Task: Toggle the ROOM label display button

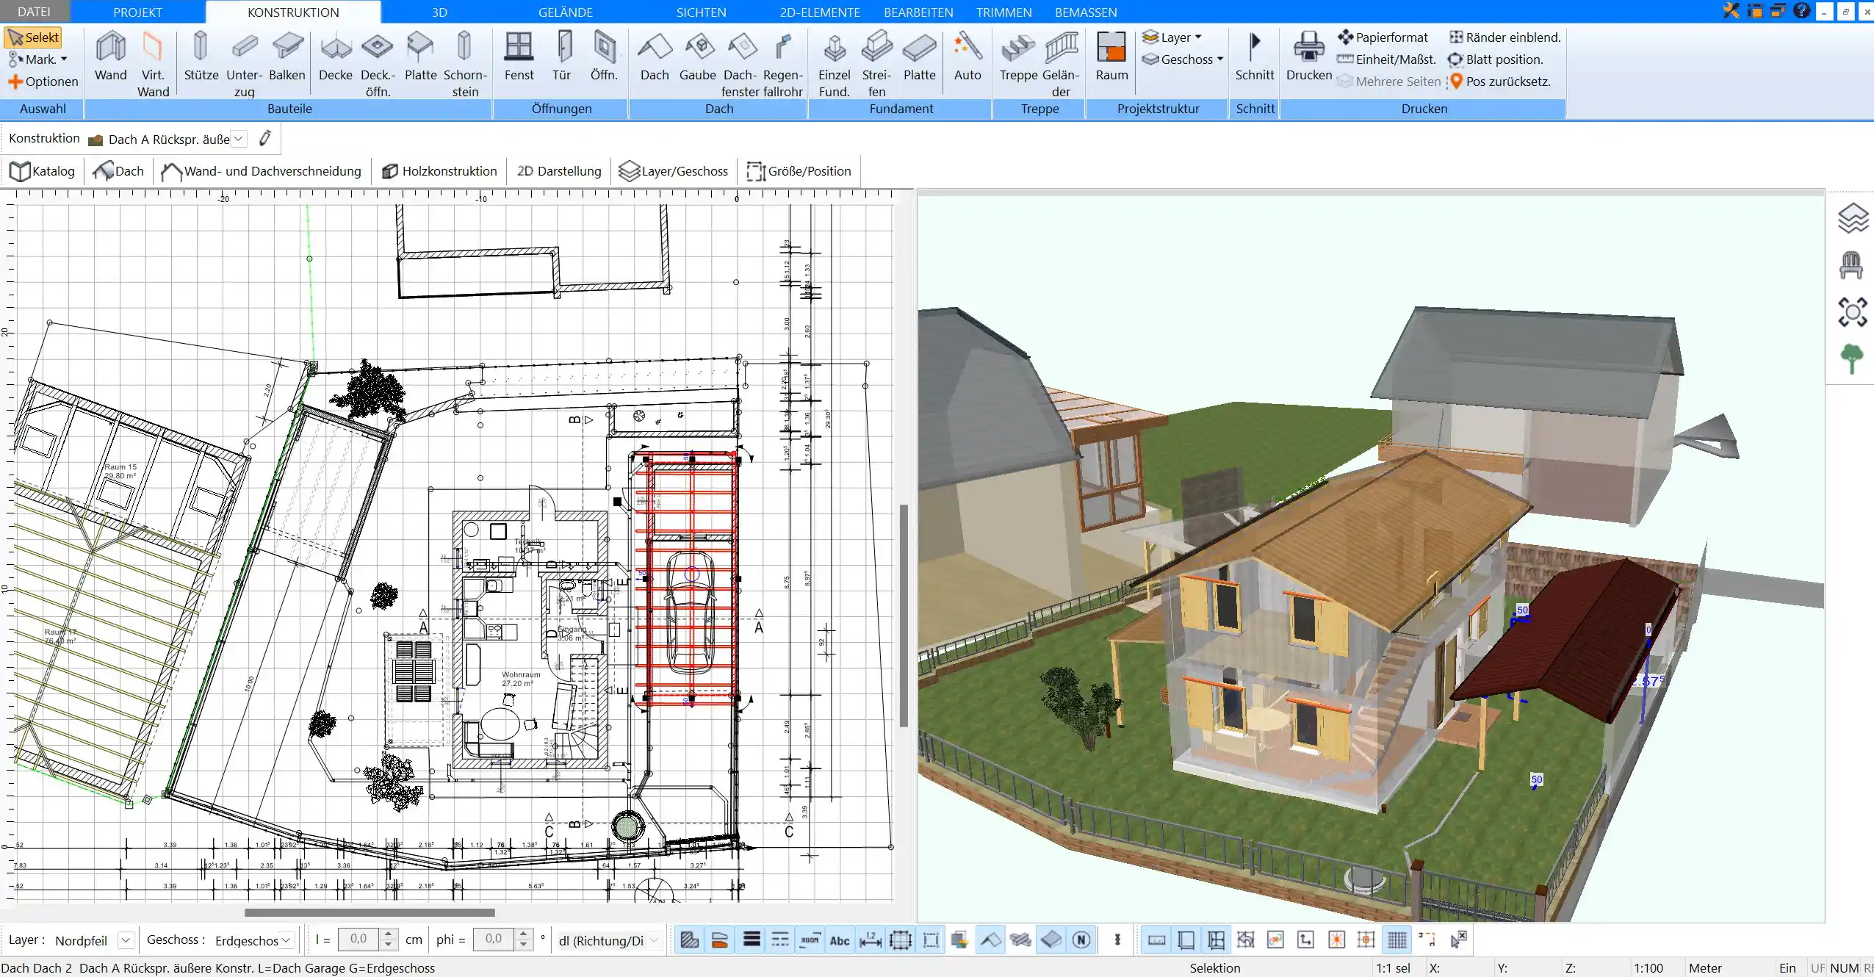Action: (x=810, y=940)
